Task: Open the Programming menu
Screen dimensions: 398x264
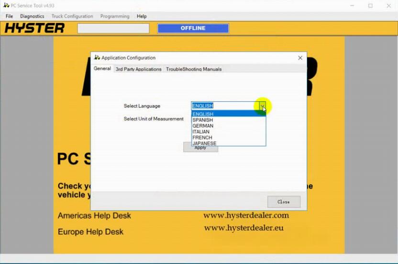Action: [115, 16]
